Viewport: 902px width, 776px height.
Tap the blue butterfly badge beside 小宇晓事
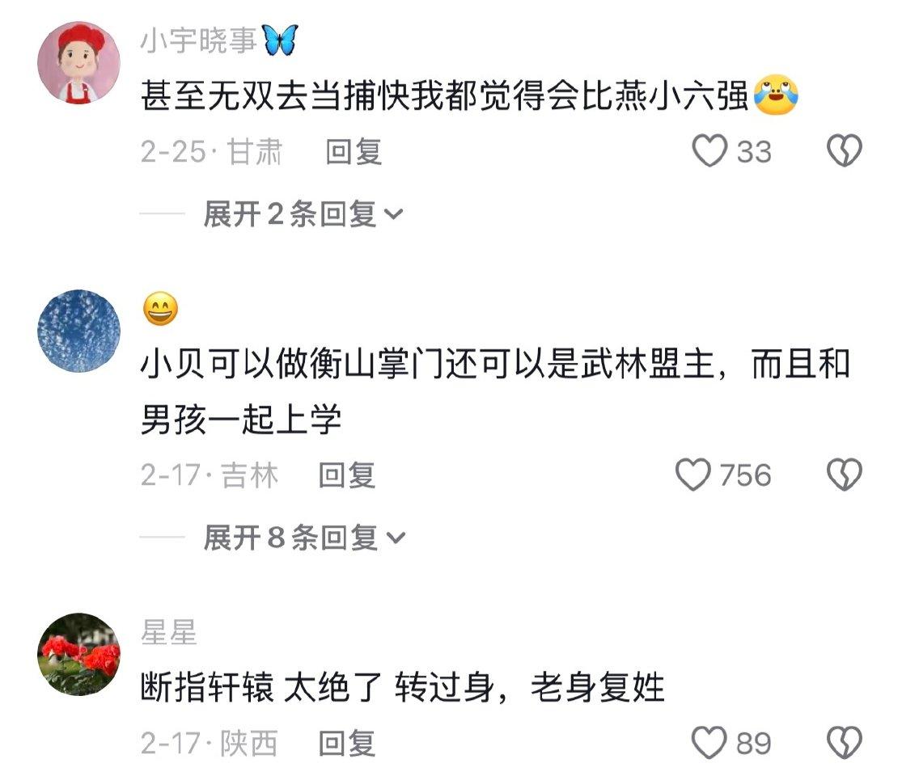[x=280, y=40]
